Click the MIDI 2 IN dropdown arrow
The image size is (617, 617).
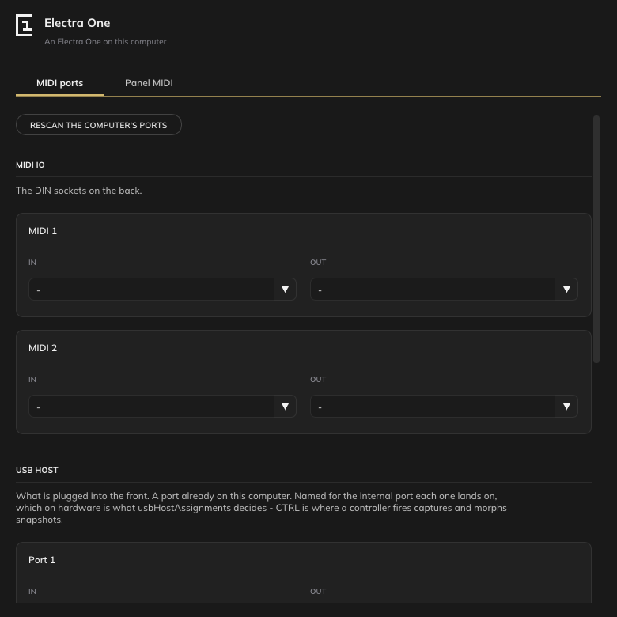coord(286,406)
